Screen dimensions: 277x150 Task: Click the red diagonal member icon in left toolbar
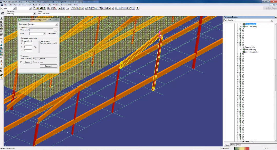pyautogui.click(x=2, y=61)
